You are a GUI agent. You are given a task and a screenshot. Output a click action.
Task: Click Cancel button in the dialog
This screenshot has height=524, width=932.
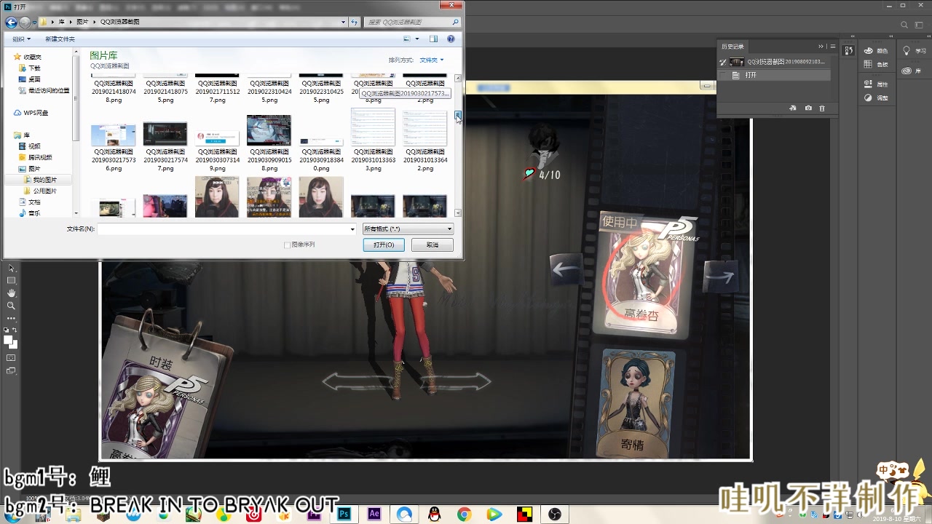[433, 245]
